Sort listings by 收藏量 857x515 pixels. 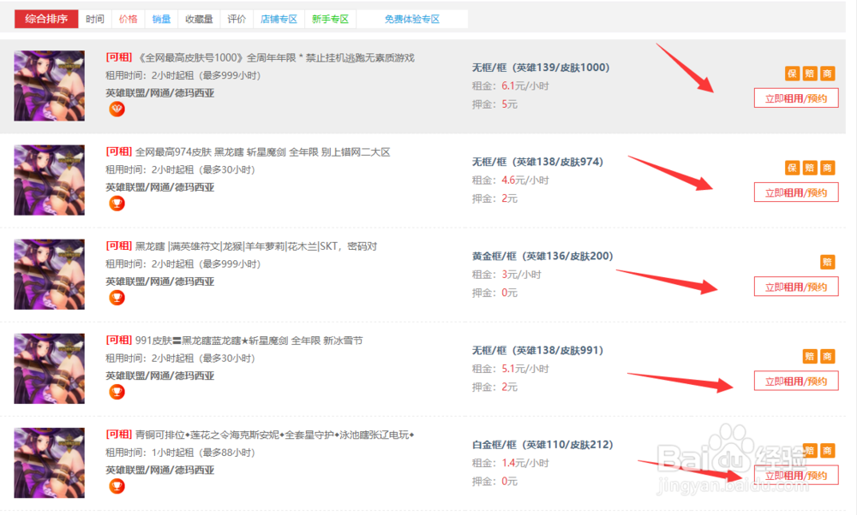[199, 19]
